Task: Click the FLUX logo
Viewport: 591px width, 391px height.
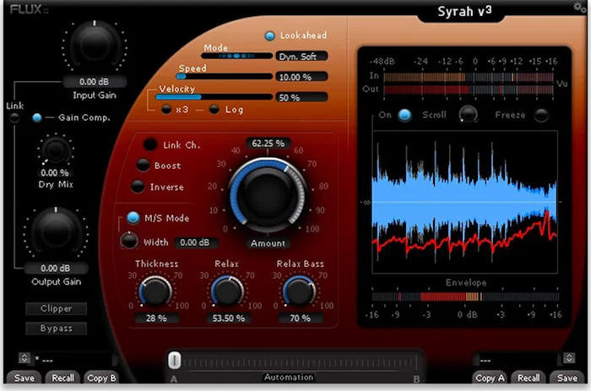Action: (x=29, y=9)
